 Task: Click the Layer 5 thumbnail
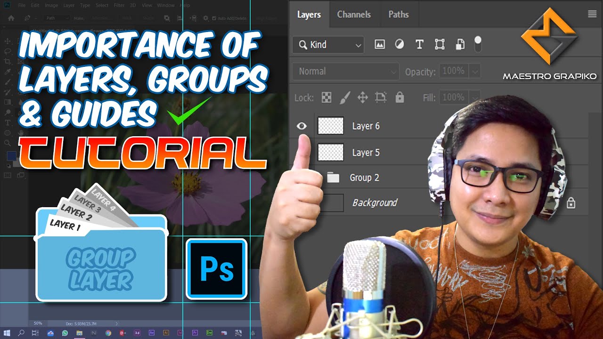tap(331, 152)
